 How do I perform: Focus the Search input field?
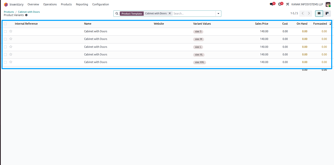(x=194, y=13)
